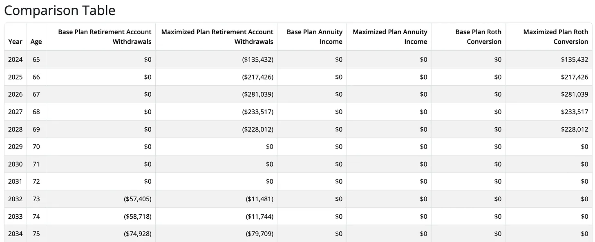Select Base Plan Retirement Account Withdrawals header
The width and height of the screenshot is (595, 242).
click(105, 37)
